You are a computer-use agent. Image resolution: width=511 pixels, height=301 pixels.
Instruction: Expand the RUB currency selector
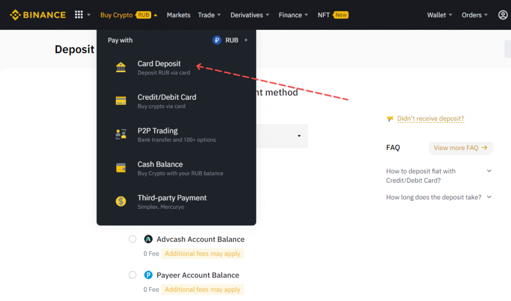click(231, 40)
